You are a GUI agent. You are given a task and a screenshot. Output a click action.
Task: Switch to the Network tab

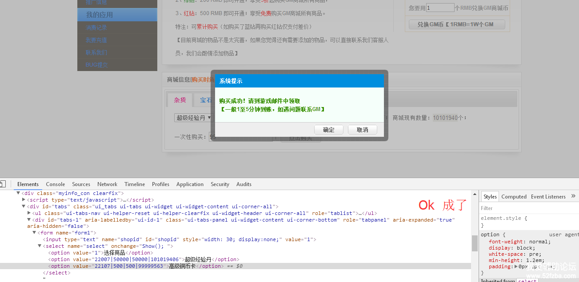coord(107,184)
